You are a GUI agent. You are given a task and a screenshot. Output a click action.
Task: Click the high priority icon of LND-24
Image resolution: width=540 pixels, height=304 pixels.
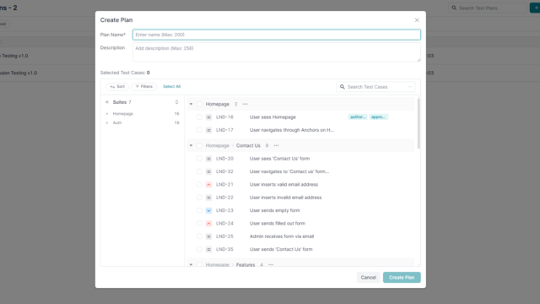[x=208, y=223]
